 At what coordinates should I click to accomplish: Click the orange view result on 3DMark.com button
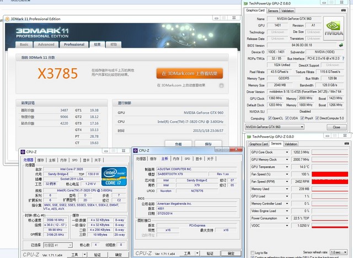(190, 73)
